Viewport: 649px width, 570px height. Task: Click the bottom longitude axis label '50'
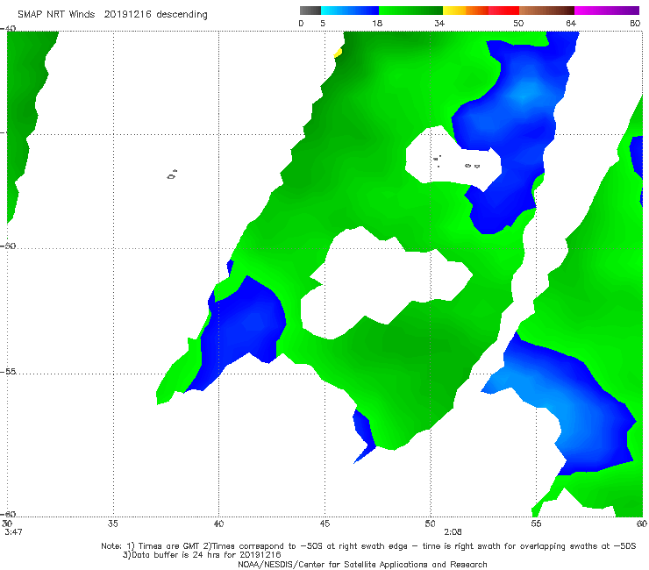[x=430, y=524]
